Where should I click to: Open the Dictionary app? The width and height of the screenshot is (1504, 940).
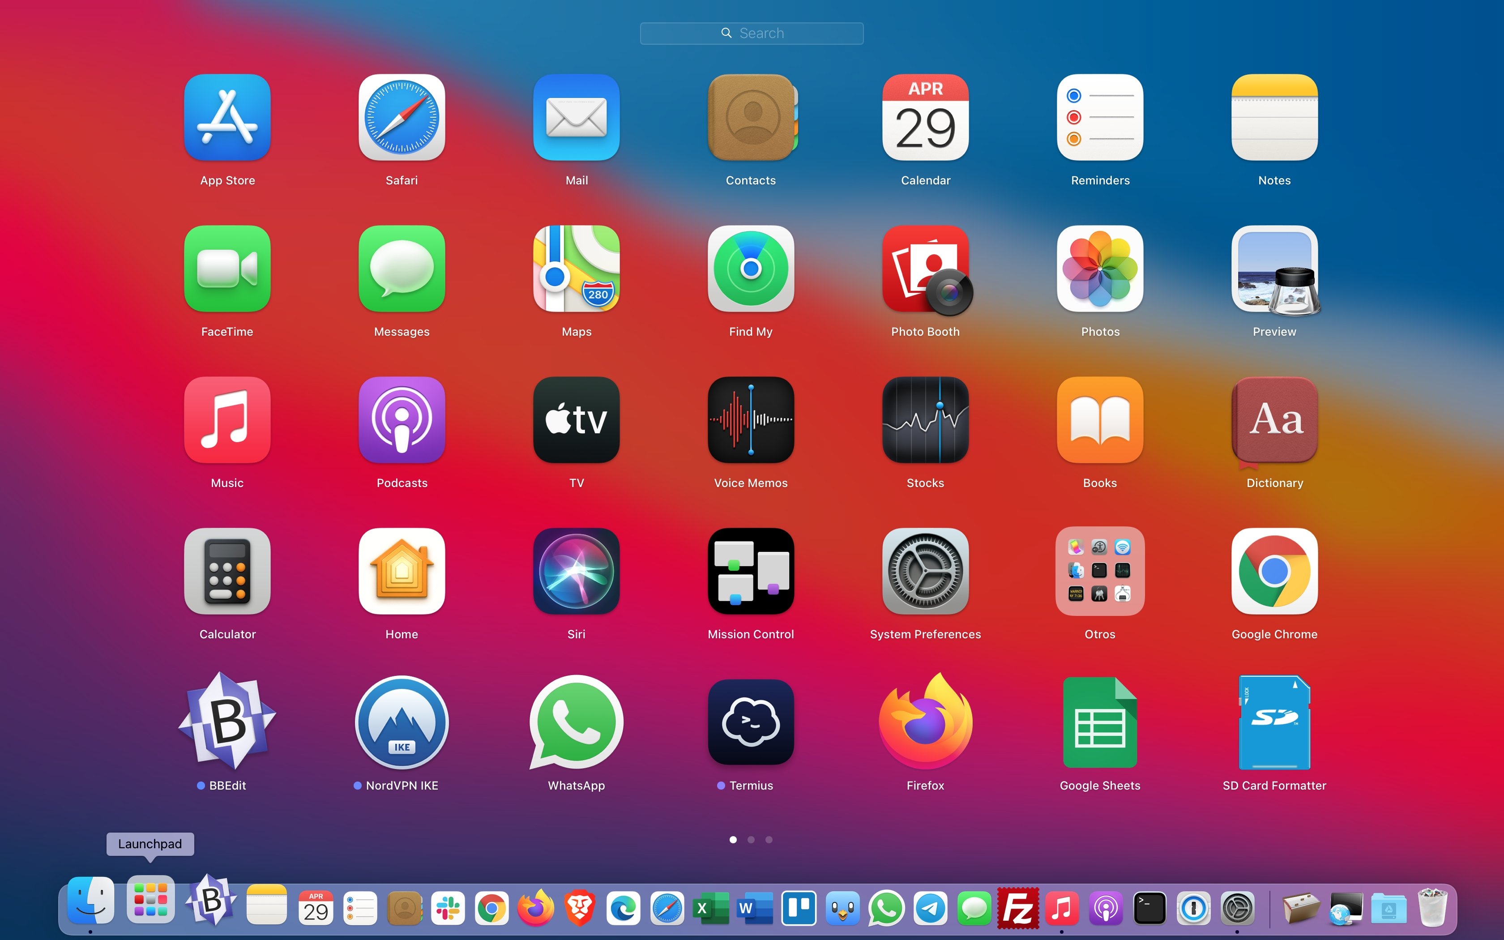[x=1274, y=420]
